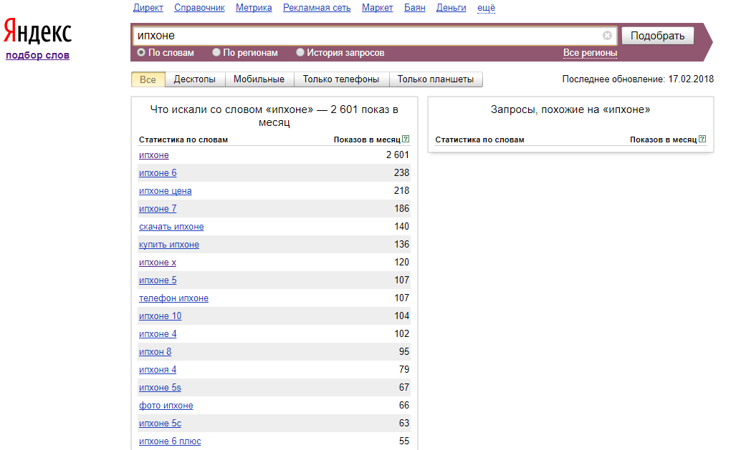Open the подбор слов link
736x450 pixels.
37,55
